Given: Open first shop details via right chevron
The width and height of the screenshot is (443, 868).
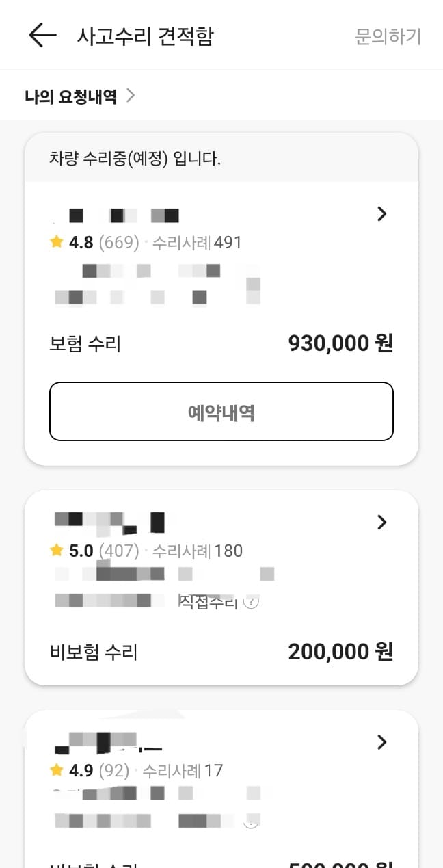Looking at the screenshot, I should click(x=382, y=214).
